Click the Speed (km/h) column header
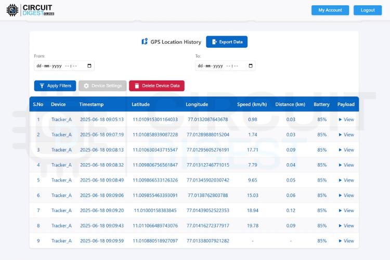This screenshot has height=260, width=390. point(252,104)
